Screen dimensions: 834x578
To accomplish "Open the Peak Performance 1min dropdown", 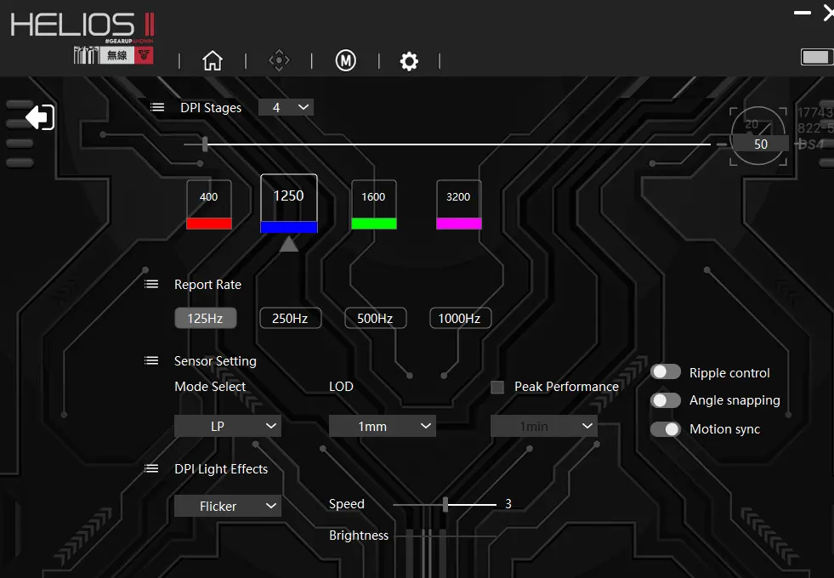I will 543,426.
